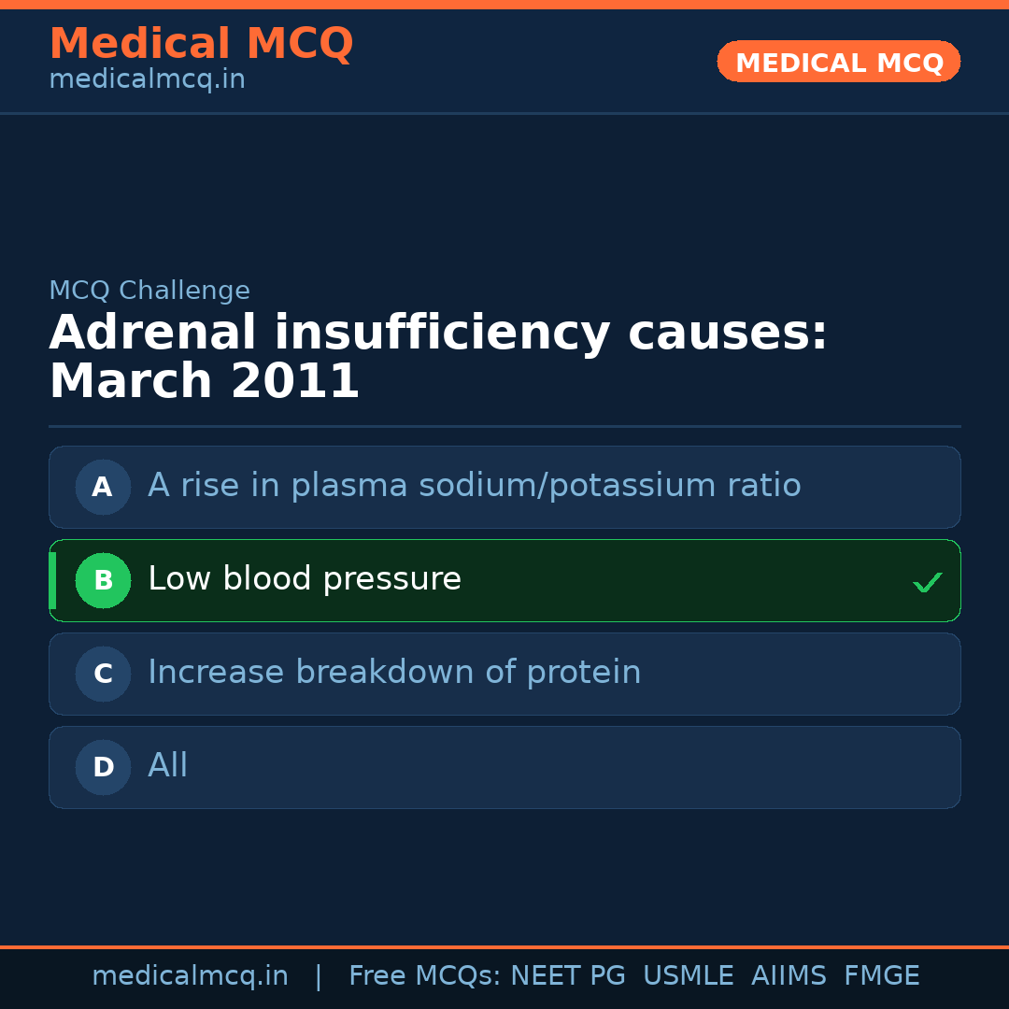
Task: Click the 'MCQ Challenge' label
Action: point(149,291)
